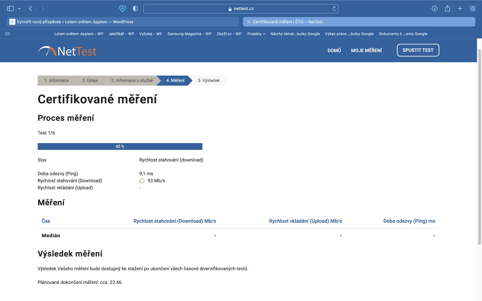
Task: Select step 5. Výsledek
Action: pyautogui.click(x=209, y=81)
